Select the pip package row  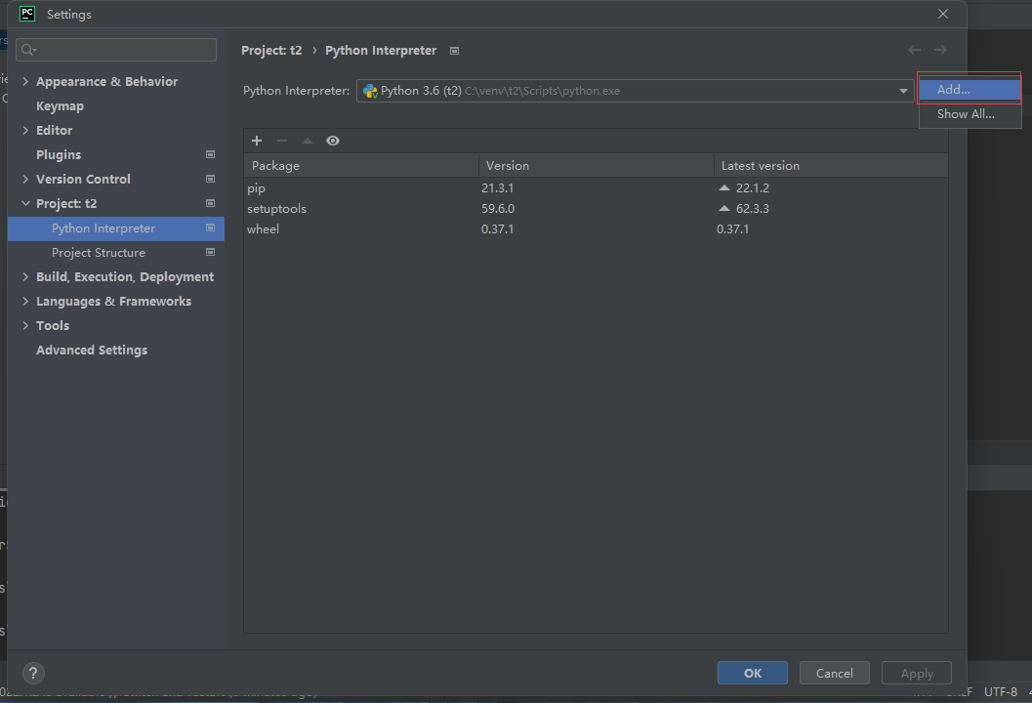pyautogui.click(x=596, y=188)
